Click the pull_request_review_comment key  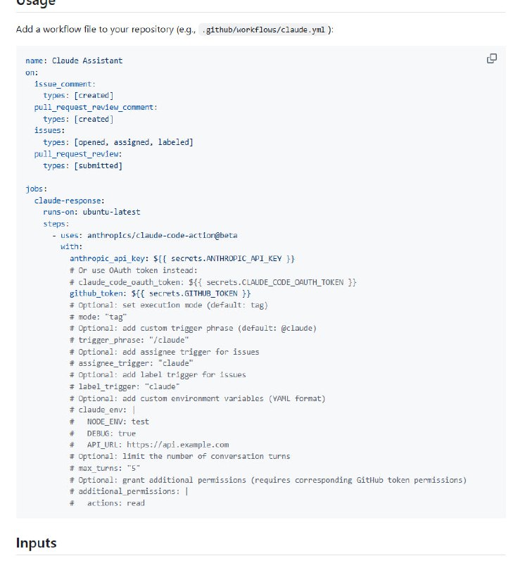tap(96, 107)
